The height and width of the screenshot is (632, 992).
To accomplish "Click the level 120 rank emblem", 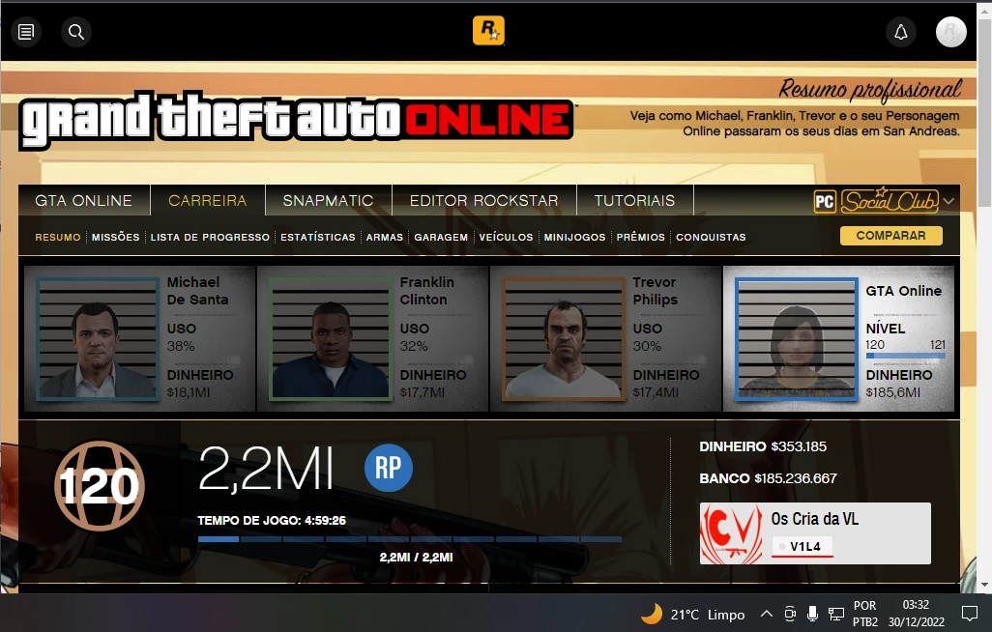I will tap(100, 486).
